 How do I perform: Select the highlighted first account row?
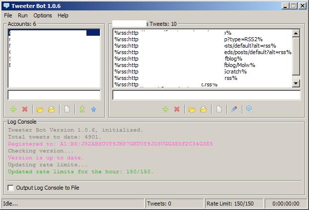[54, 33]
